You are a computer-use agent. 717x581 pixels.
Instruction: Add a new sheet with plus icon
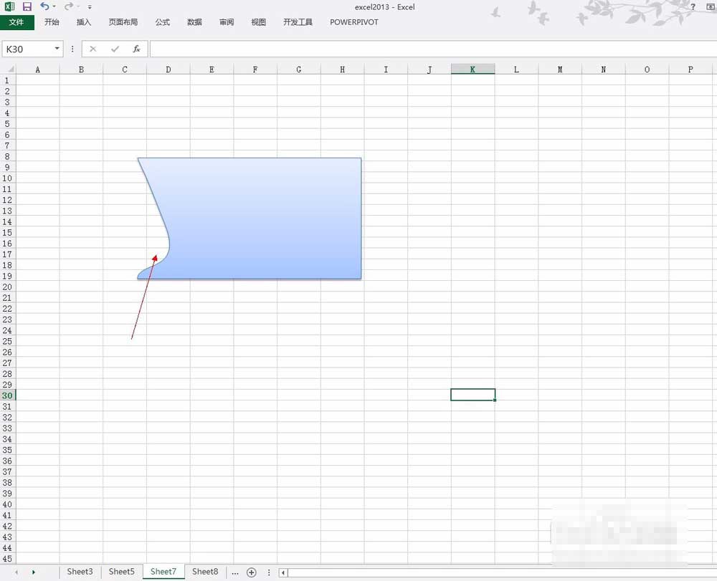tap(251, 572)
